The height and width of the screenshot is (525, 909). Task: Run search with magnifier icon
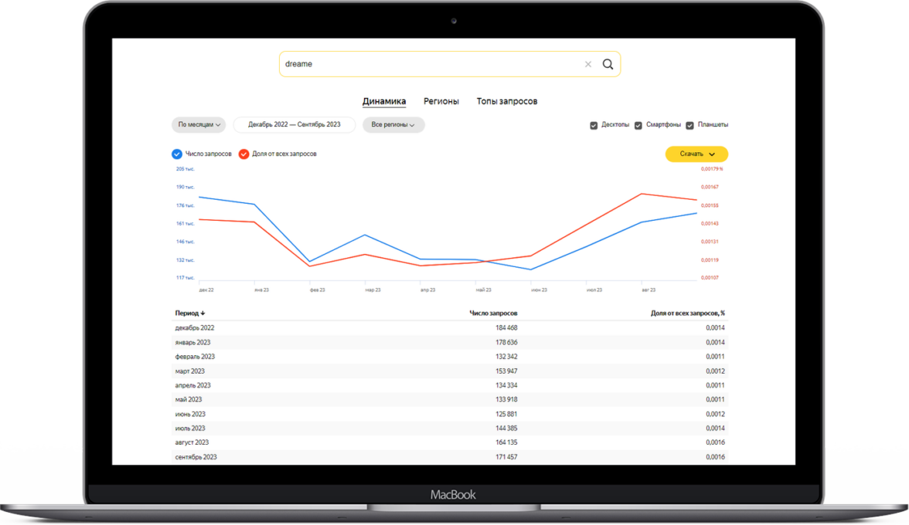(x=608, y=64)
